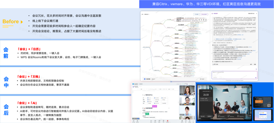The height and width of the screenshot is (123, 274).
Task: Click the red end meeting icon
Action: point(168,121)
